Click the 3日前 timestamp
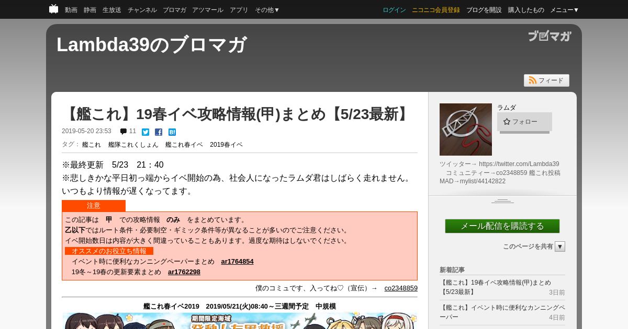Screen dimensions: 628x329 point(557,292)
